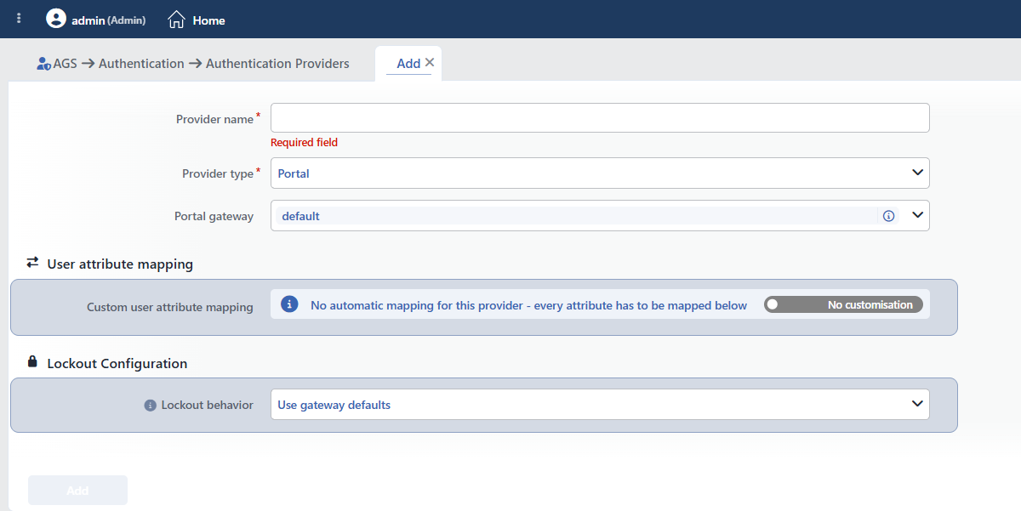
Task: Click the User attribute mapping arrows icon
Action: (32, 263)
